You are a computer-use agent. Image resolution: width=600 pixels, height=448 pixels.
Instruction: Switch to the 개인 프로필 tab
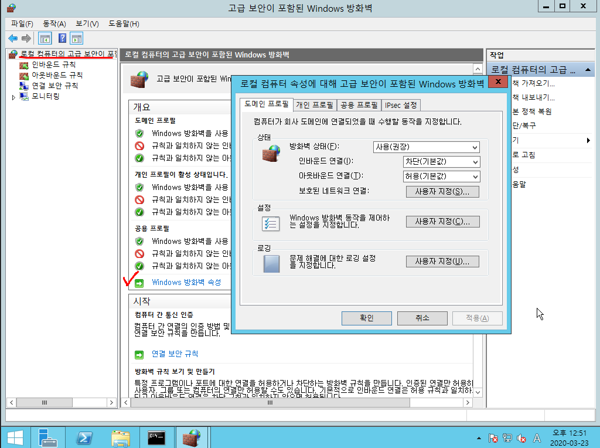pos(314,105)
